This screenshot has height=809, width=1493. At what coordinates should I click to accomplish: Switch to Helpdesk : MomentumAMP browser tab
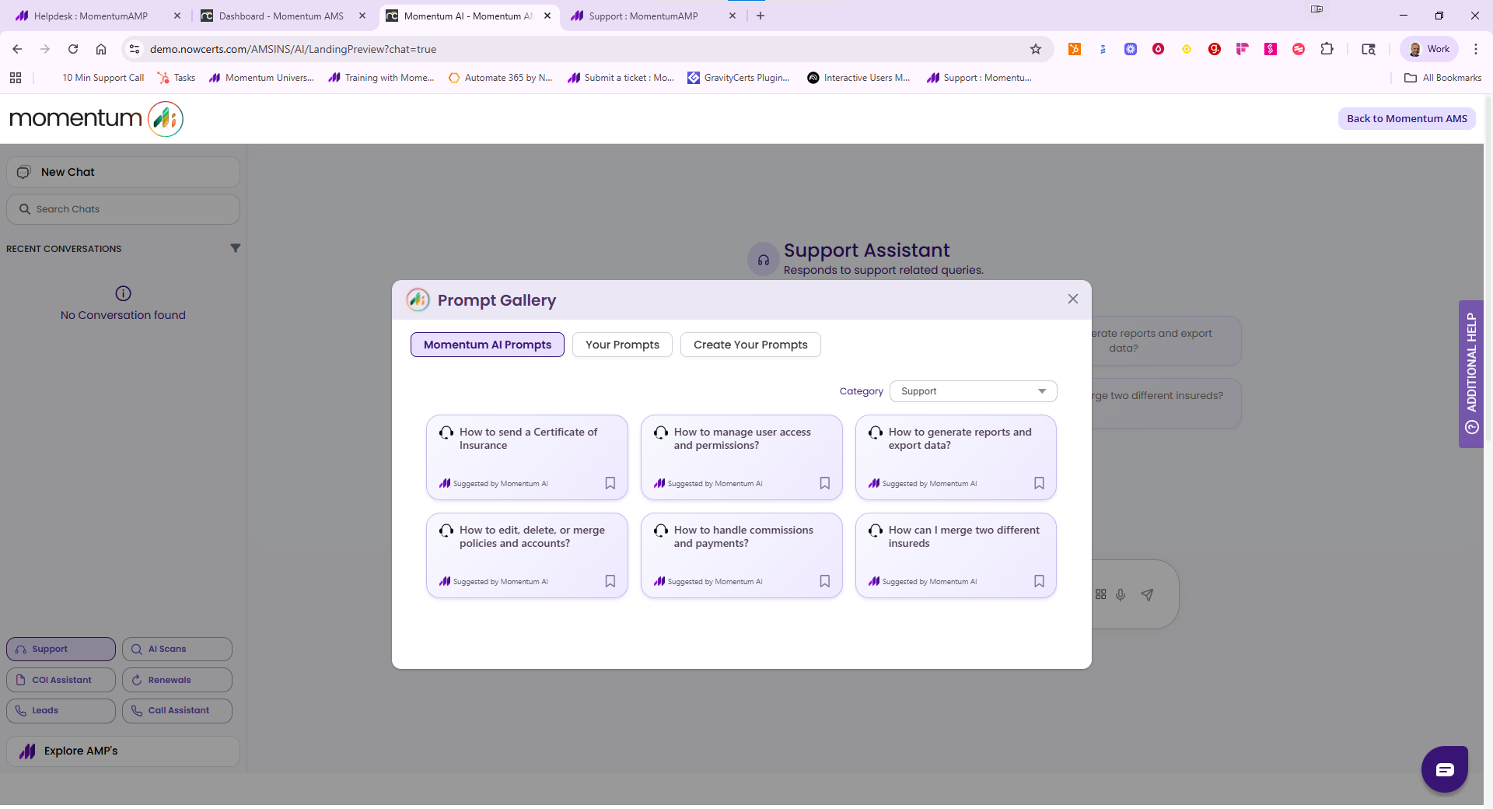click(91, 16)
